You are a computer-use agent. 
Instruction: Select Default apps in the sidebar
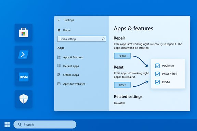71,66
